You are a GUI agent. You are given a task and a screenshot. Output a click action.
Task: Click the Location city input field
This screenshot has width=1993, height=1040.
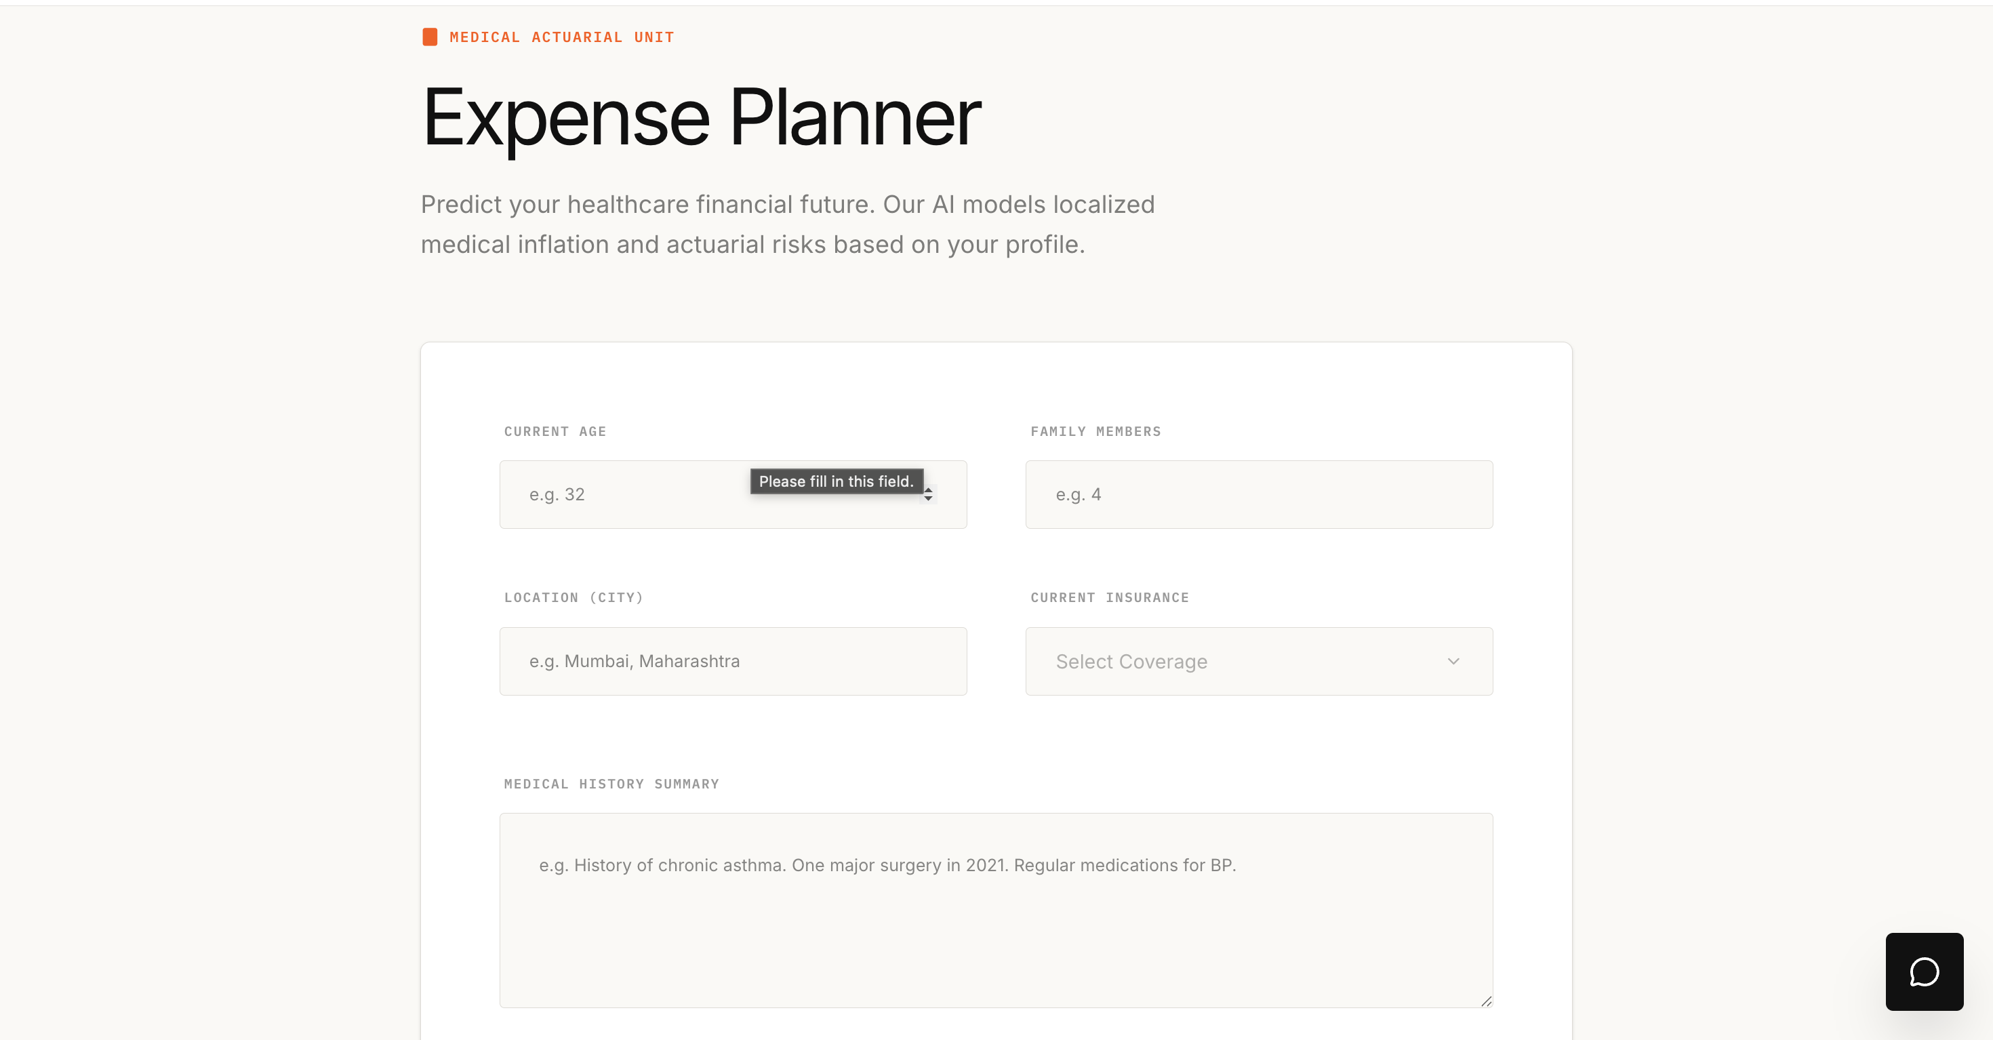click(x=732, y=661)
